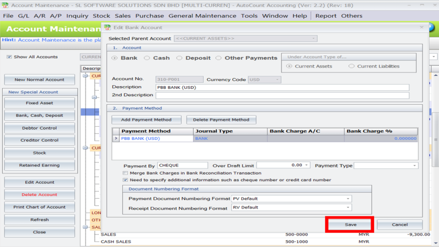
Task: Click Print Chart of Account button
Action: click(x=40, y=207)
